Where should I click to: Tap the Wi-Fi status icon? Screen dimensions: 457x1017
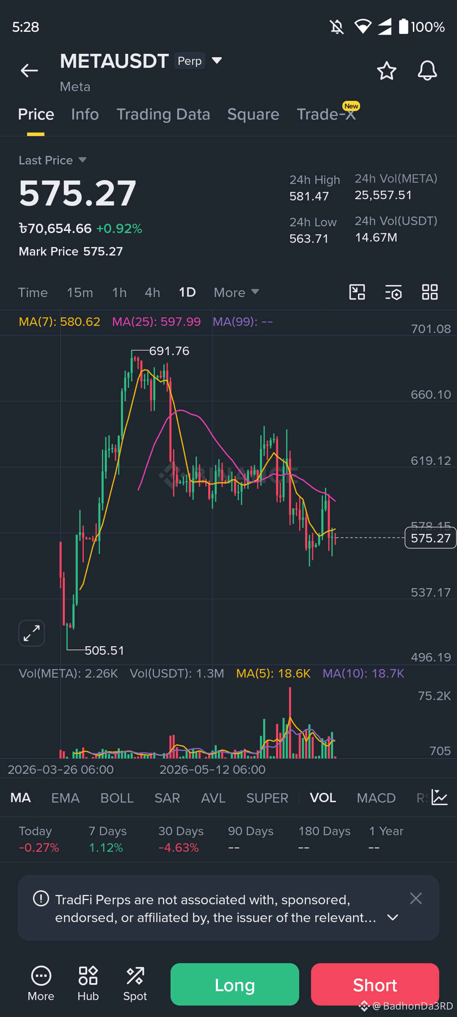coord(363,27)
